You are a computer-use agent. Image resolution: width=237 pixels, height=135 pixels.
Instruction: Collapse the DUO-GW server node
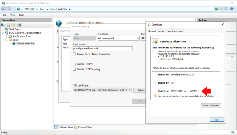tap(2, 33)
